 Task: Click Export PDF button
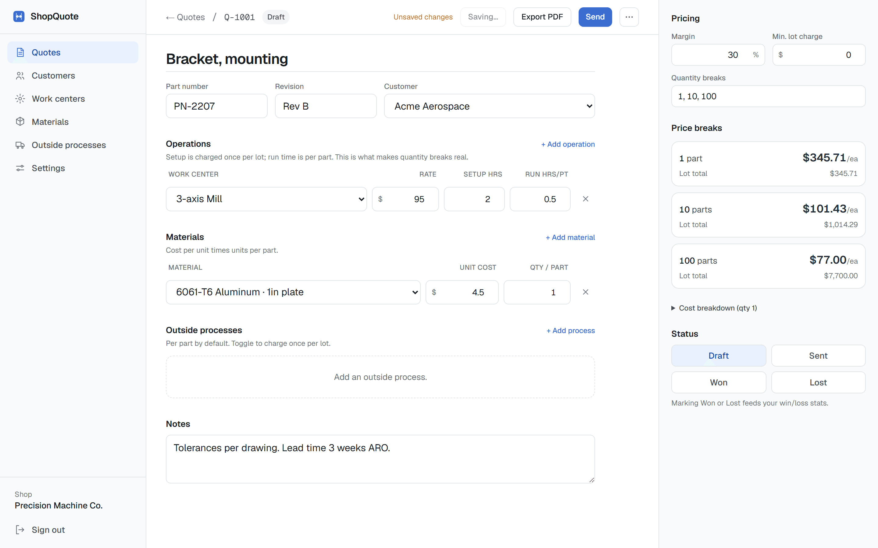542,17
